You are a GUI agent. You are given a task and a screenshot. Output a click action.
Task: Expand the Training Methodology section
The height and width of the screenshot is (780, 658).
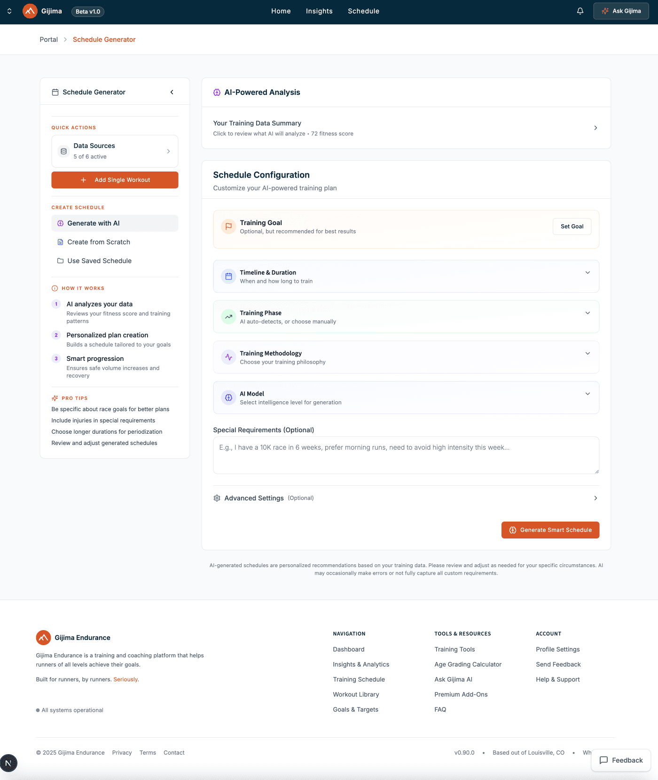click(587, 353)
